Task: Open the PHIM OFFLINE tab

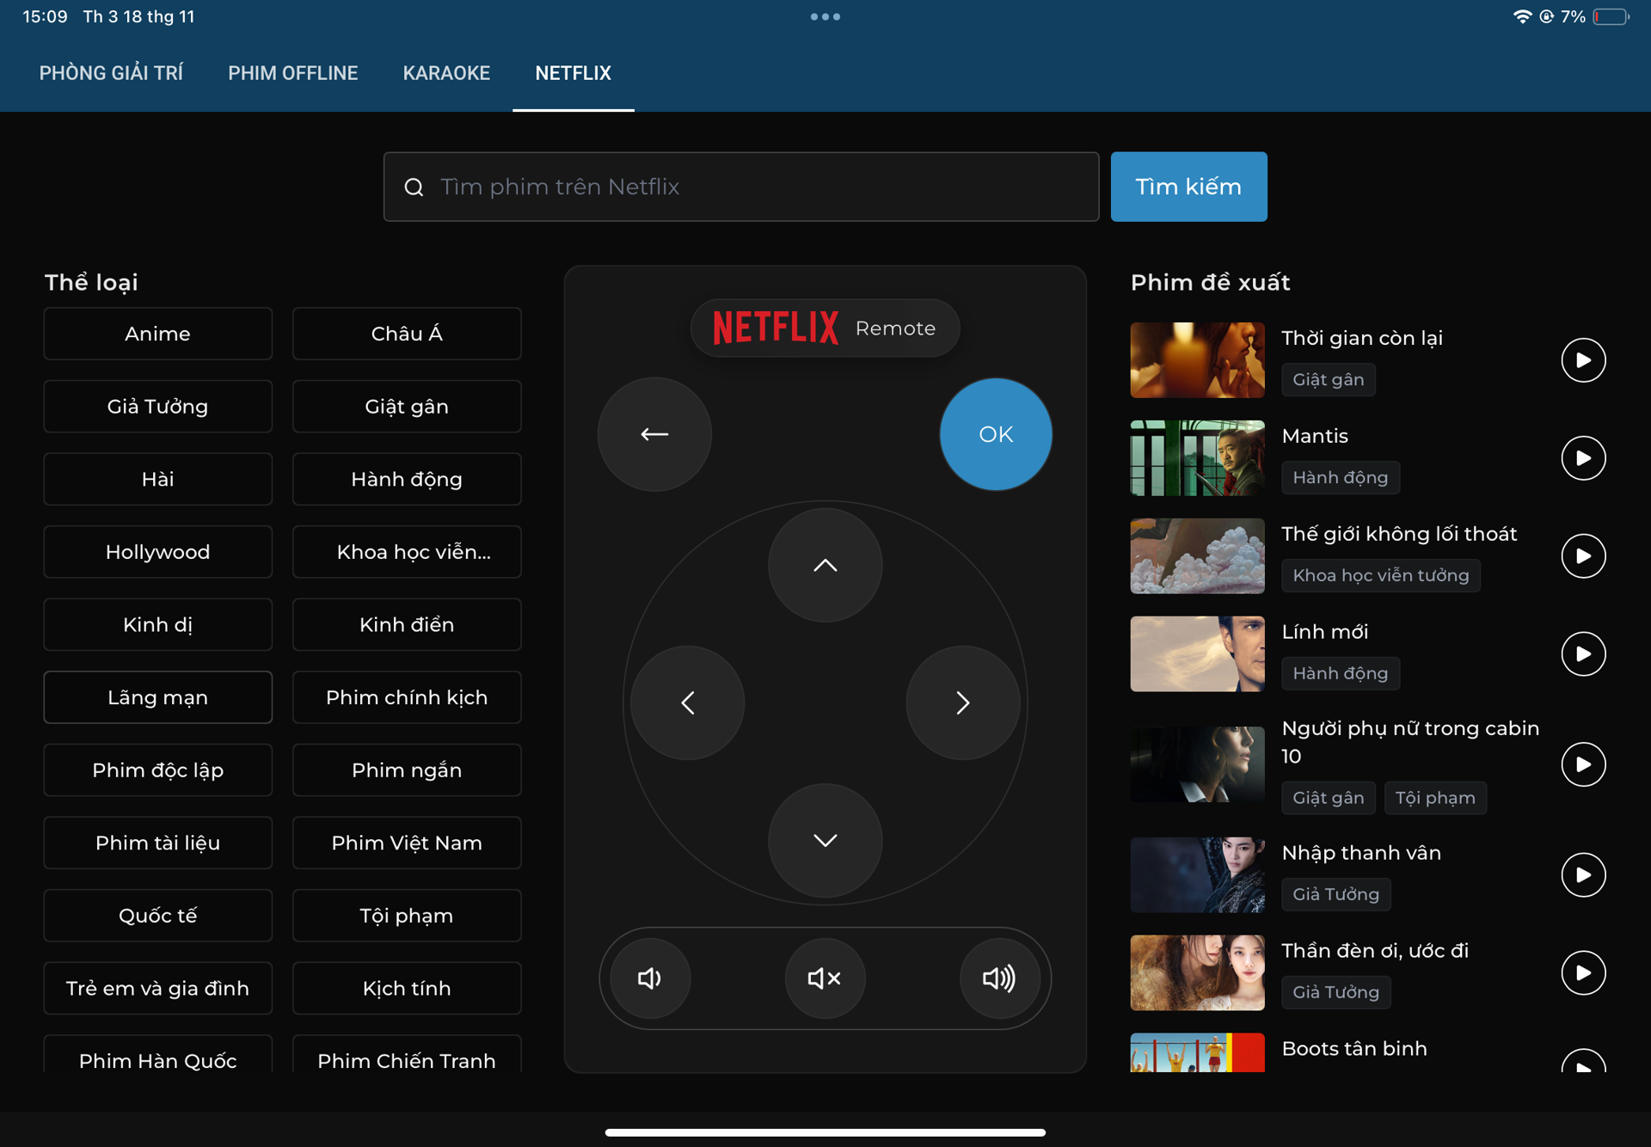Action: 292,73
